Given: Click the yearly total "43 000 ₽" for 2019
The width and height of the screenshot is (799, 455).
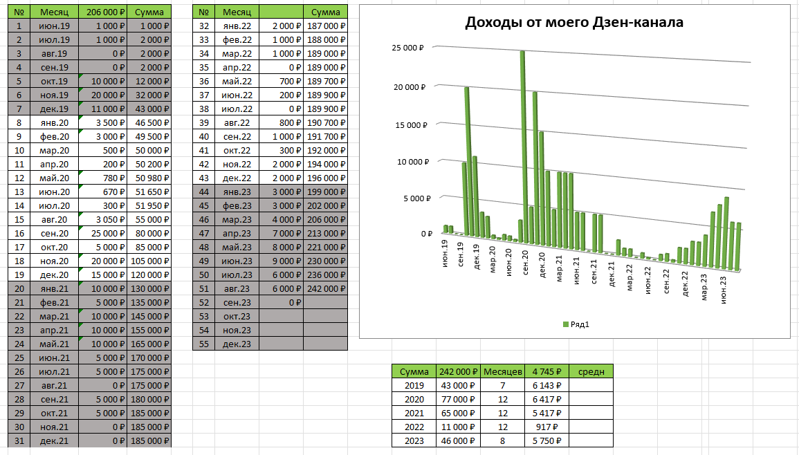Looking at the screenshot, I should 459,386.
